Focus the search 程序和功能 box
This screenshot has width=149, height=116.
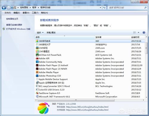(126, 8)
